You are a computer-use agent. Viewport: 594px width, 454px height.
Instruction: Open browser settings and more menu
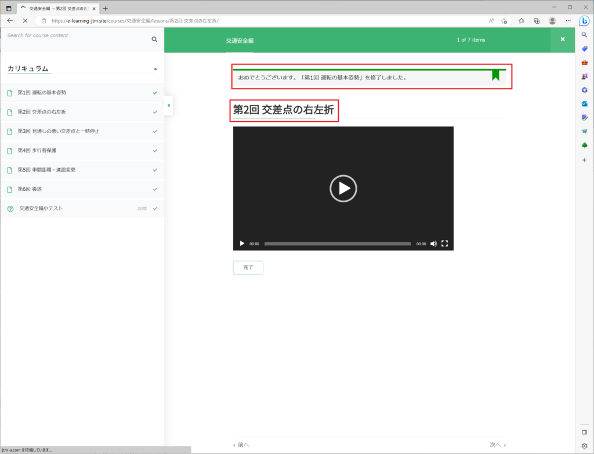click(x=568, y=20)
